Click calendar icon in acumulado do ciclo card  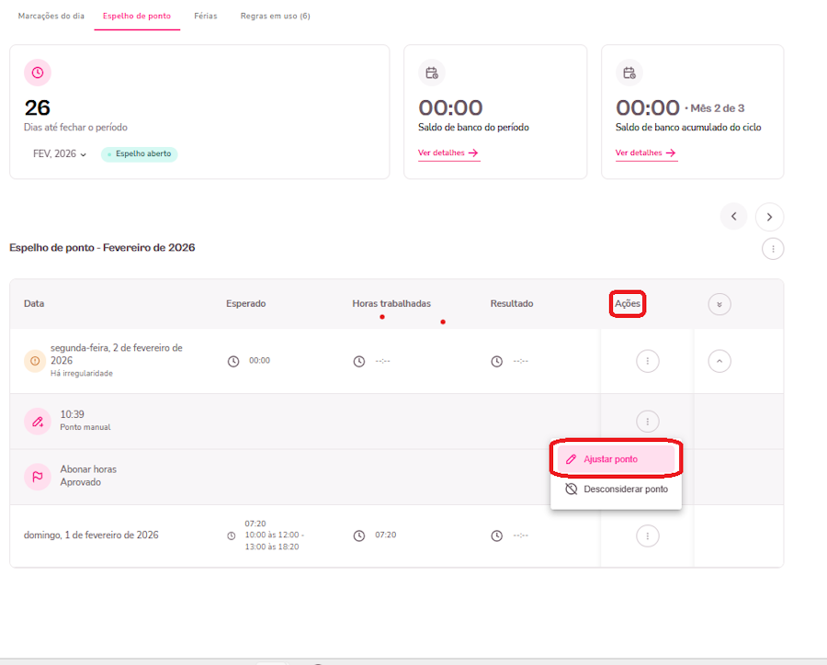point(629,73)
